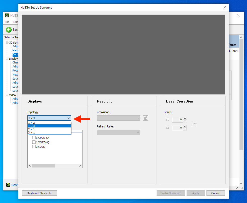
Task: Open Edit menu in NVIDIA Control Panel
Action: [15, 22]
